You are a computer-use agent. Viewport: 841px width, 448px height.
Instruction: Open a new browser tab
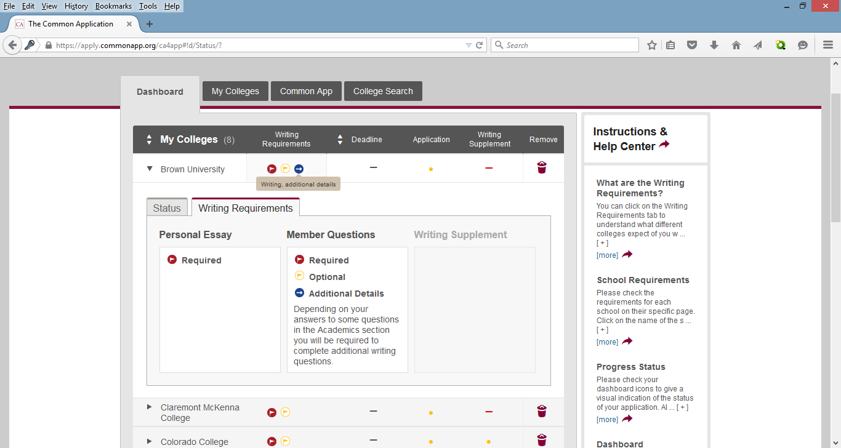pyautogui.click(x=149, y=24)
